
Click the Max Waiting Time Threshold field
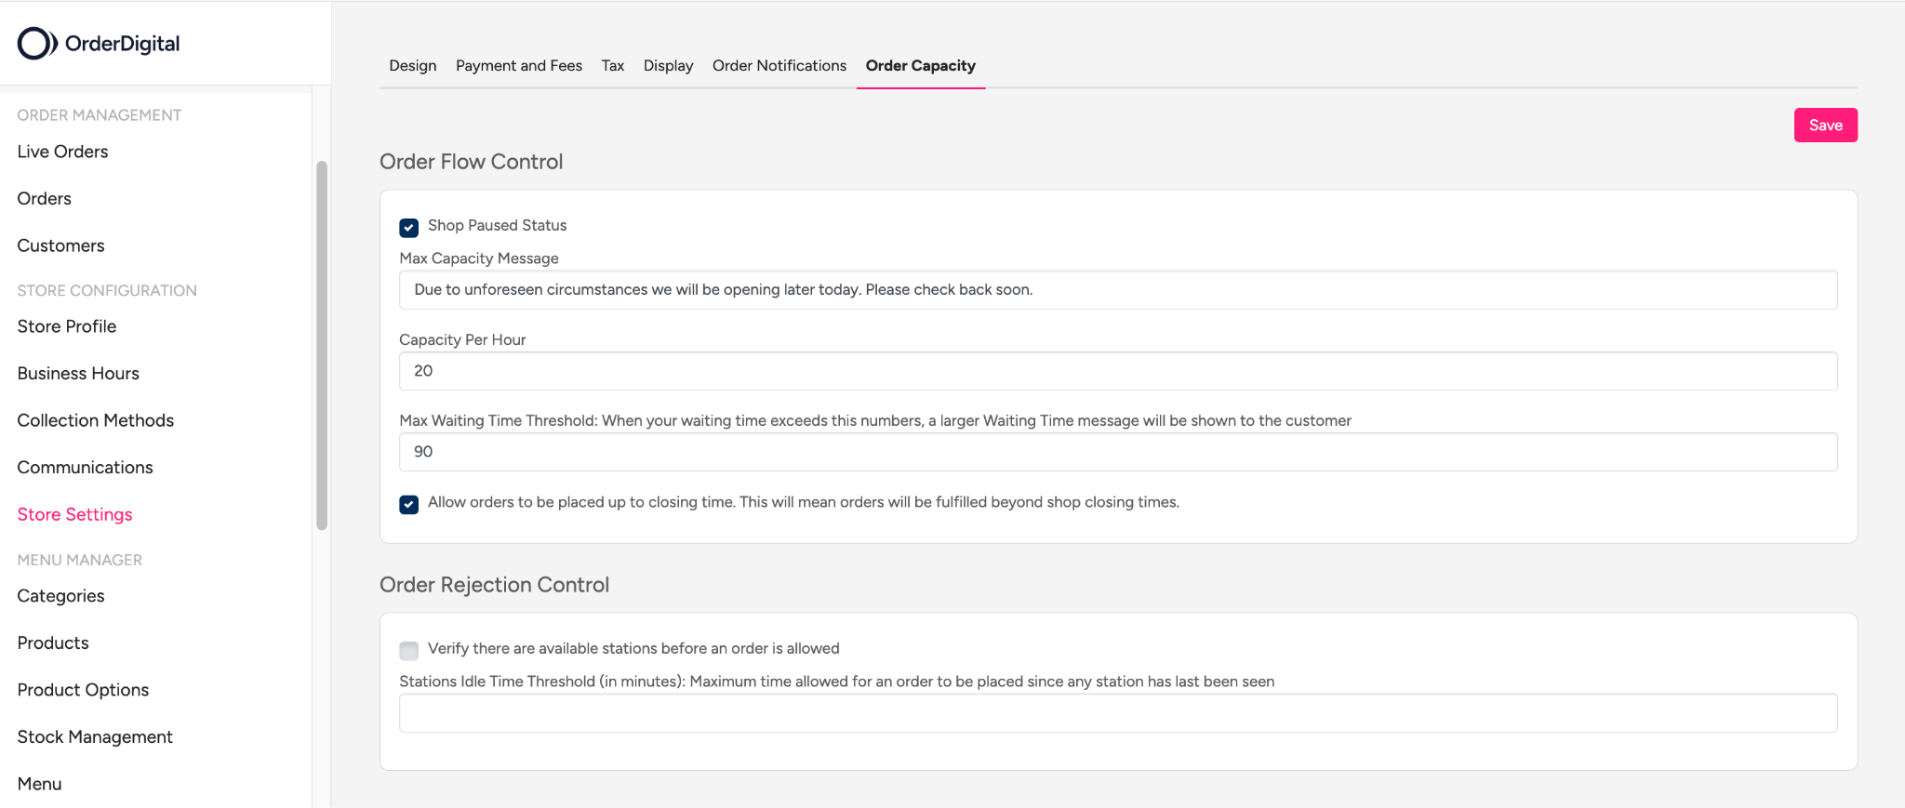click(1117, 452)
